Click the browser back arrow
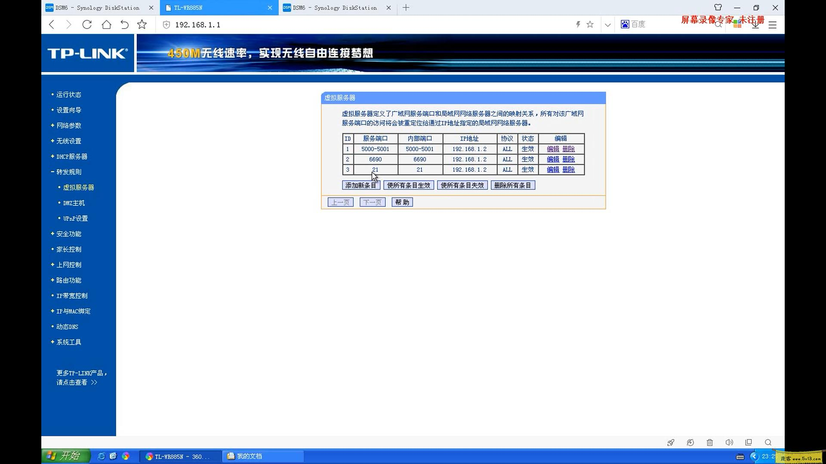This screenshot has height=464, width=826. (x=52, y=24)
